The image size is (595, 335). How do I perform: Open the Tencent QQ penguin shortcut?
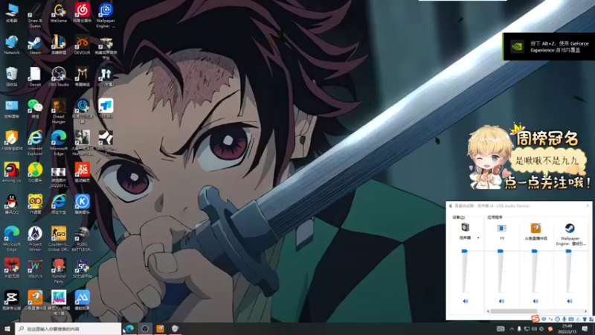tap(11, 205)
